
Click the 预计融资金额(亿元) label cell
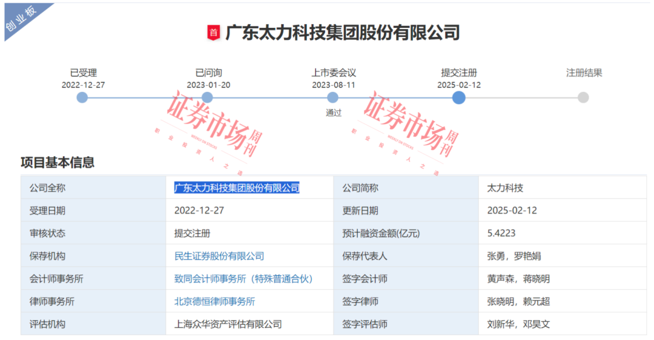[406, 234]
